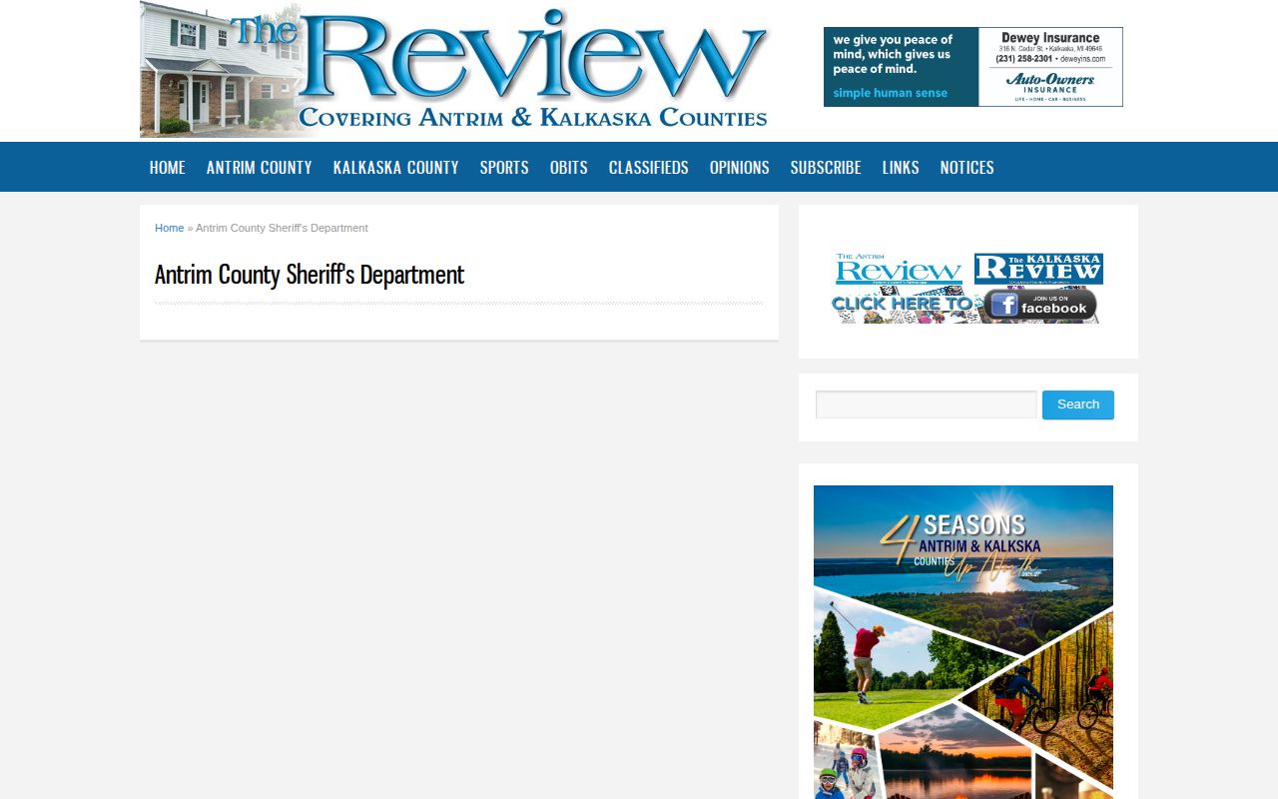This screenshot has height=799, width=1278.
Task: Open the Links navigation item
Action: (x=901, y=167)
